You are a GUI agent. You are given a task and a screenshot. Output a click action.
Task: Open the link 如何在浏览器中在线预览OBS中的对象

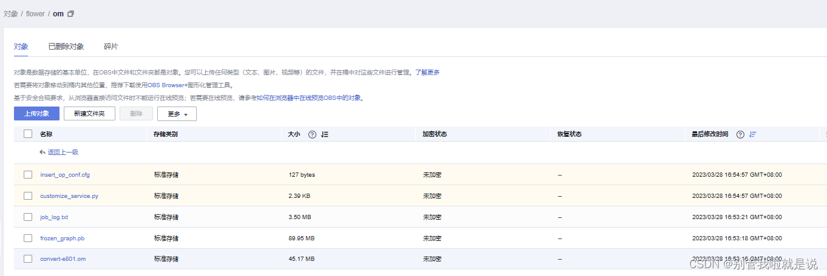click(x=309, y=97)
